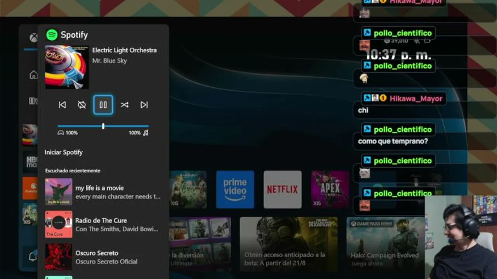The image size is (497, 279).
Task: Launch the Prime Video app tile
Action: 235,189
